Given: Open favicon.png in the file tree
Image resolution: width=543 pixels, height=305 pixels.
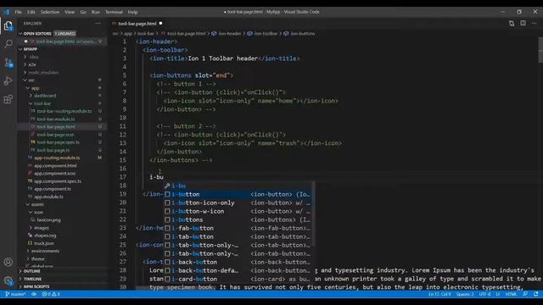Looking at the screenshot, I should pos(48,220).
